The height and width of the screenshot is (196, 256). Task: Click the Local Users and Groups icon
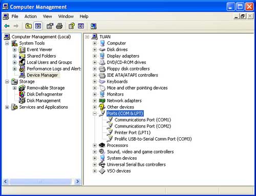[x=22, y=62]
